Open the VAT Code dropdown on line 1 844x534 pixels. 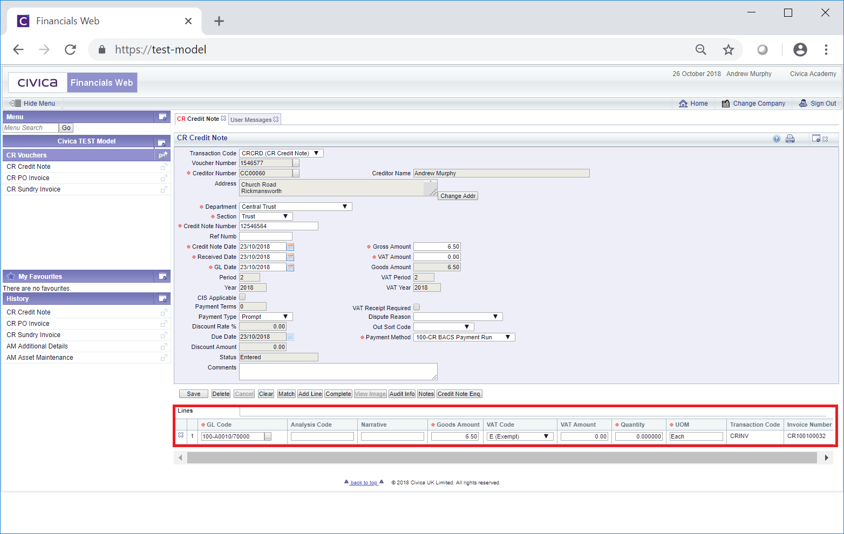(520, 436)
